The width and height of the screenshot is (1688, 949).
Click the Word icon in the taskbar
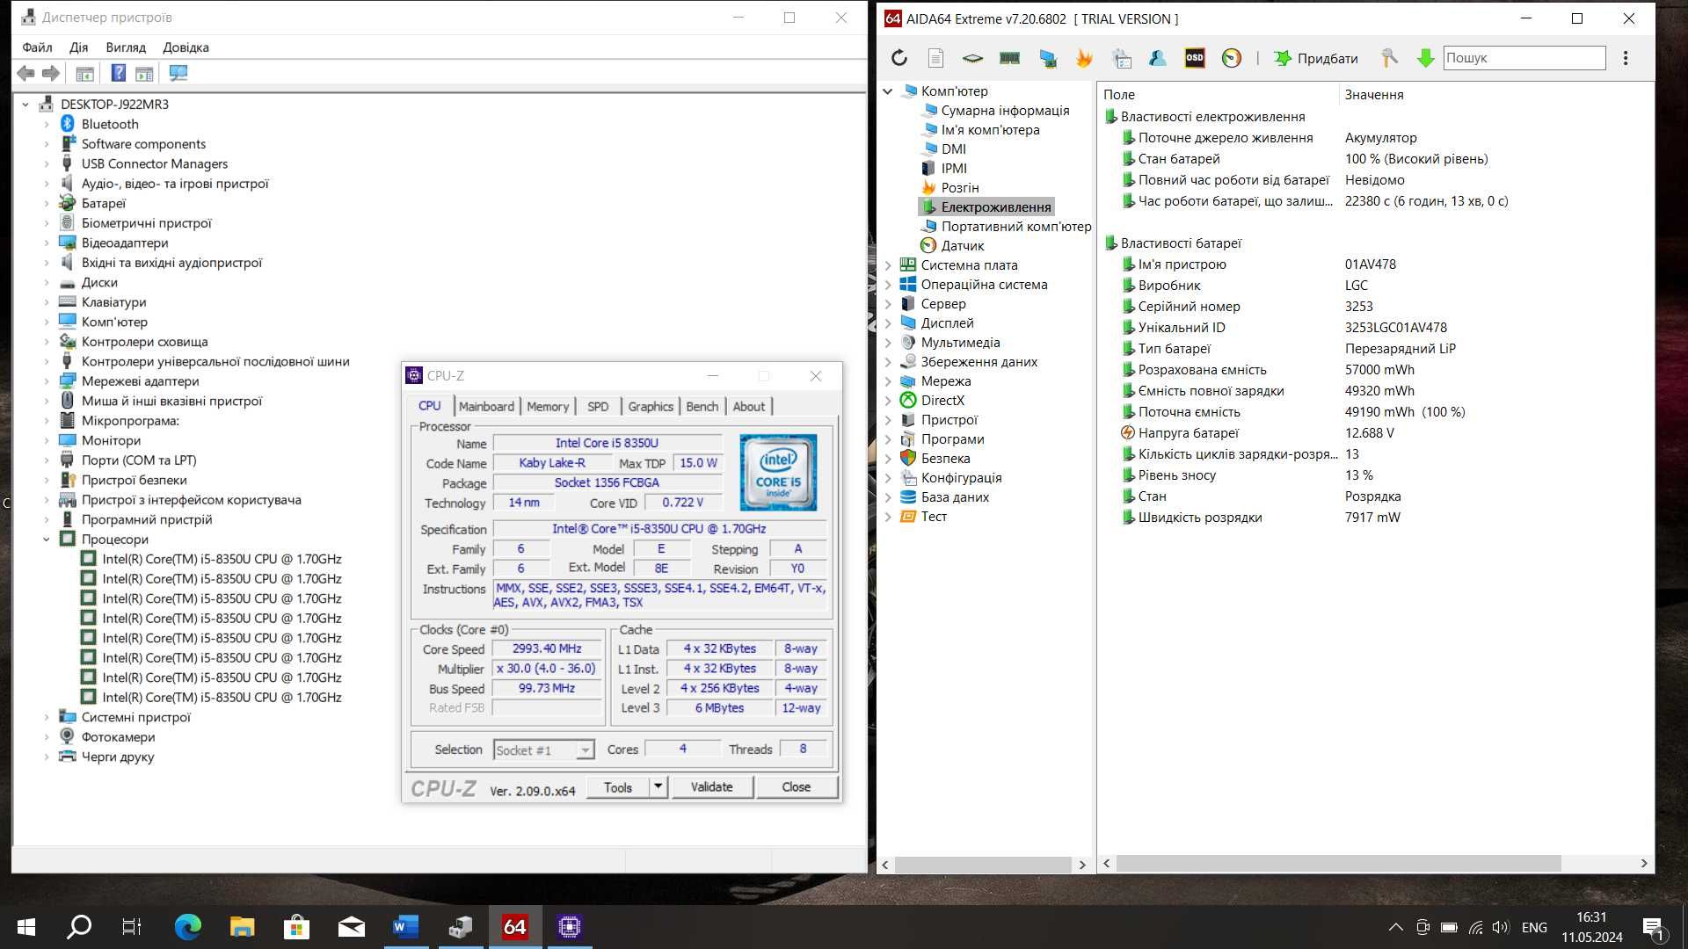point(405,926)
